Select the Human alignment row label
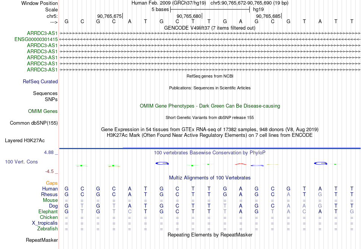The height and width of the screenshot is (249, 361). tap(50, 189)
